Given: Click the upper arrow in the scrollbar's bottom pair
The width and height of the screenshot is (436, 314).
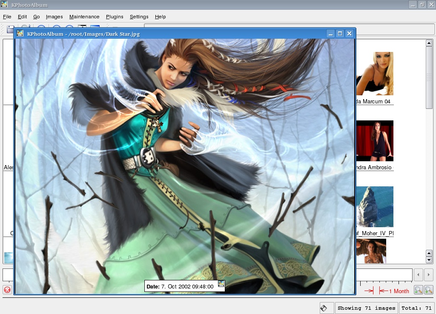Looking at the screenshot, I should pyautogui.click(x=429, y=253).
